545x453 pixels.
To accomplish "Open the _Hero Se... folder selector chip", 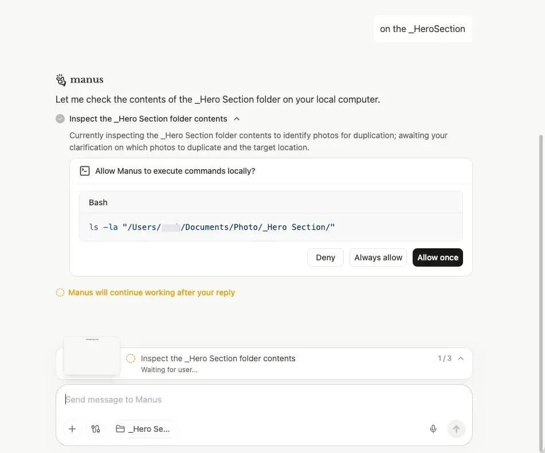I will pyautogui.click(x=143, y=429).
